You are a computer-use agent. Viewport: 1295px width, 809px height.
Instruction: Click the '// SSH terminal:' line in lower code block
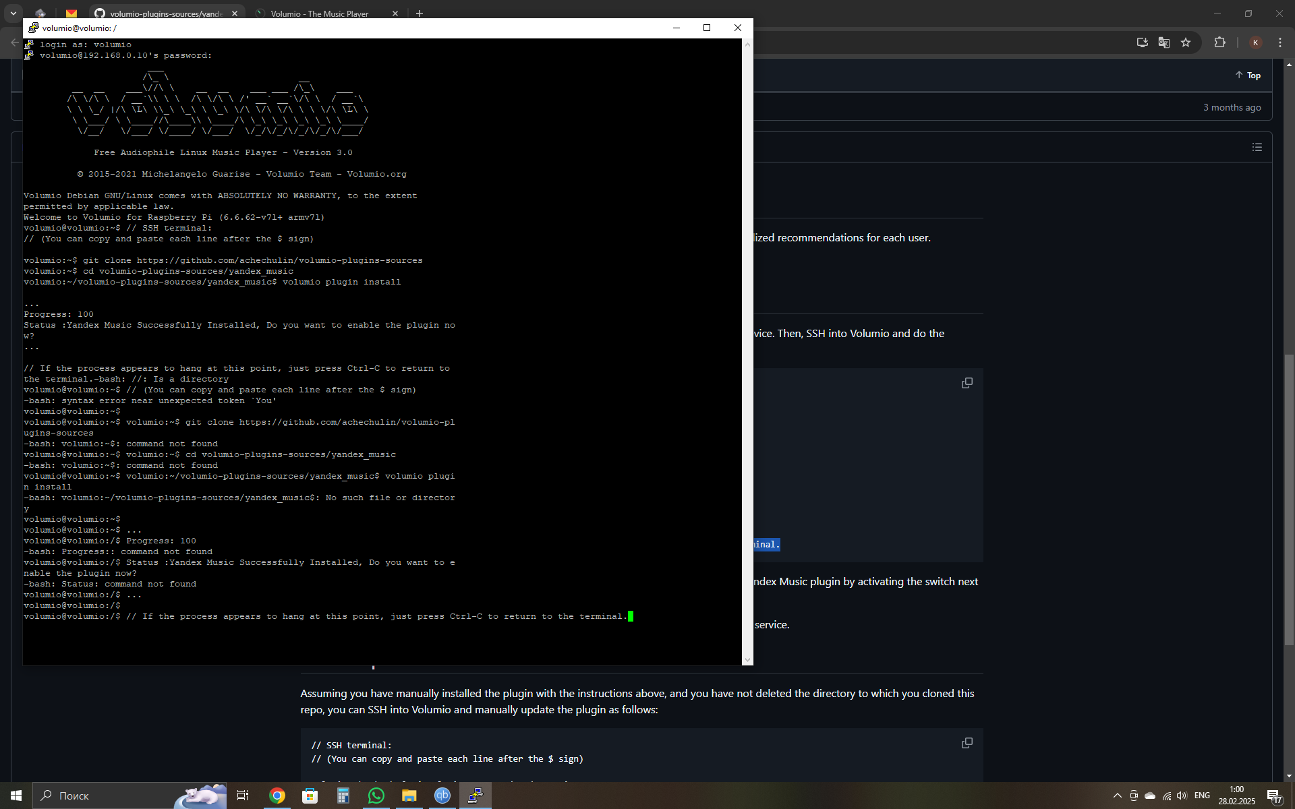[x=351, y=745]
